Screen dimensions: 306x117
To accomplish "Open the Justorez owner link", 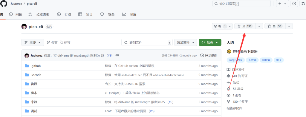I will point(16,4).
